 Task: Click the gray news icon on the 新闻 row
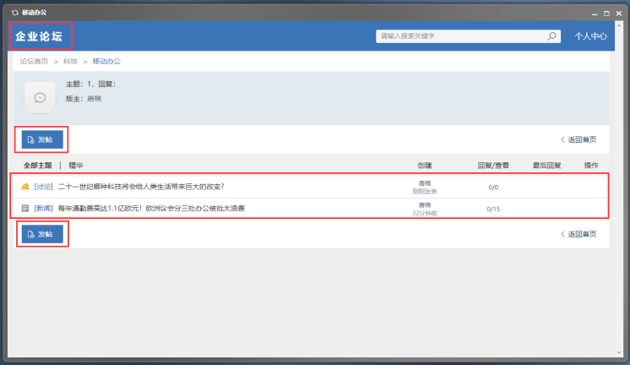pyautogui.click(x=24, y=208)
